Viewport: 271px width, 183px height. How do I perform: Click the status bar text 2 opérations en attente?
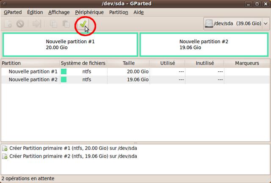point(28,178)
